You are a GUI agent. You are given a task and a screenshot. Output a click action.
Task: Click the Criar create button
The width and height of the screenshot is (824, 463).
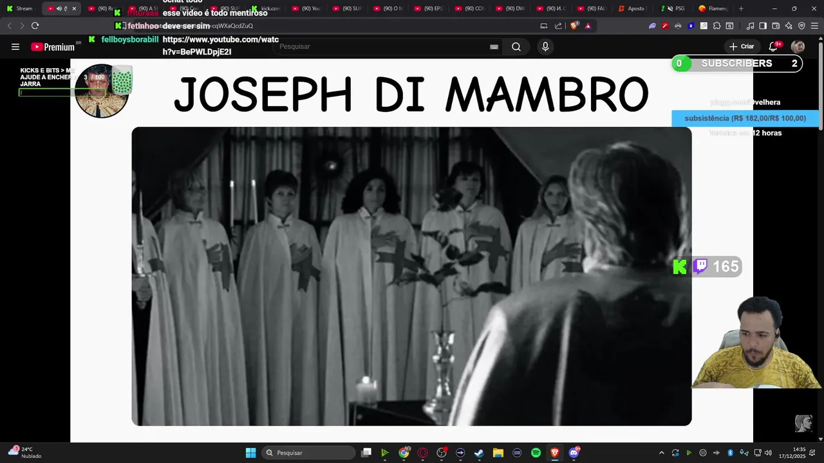coord(741,47)
